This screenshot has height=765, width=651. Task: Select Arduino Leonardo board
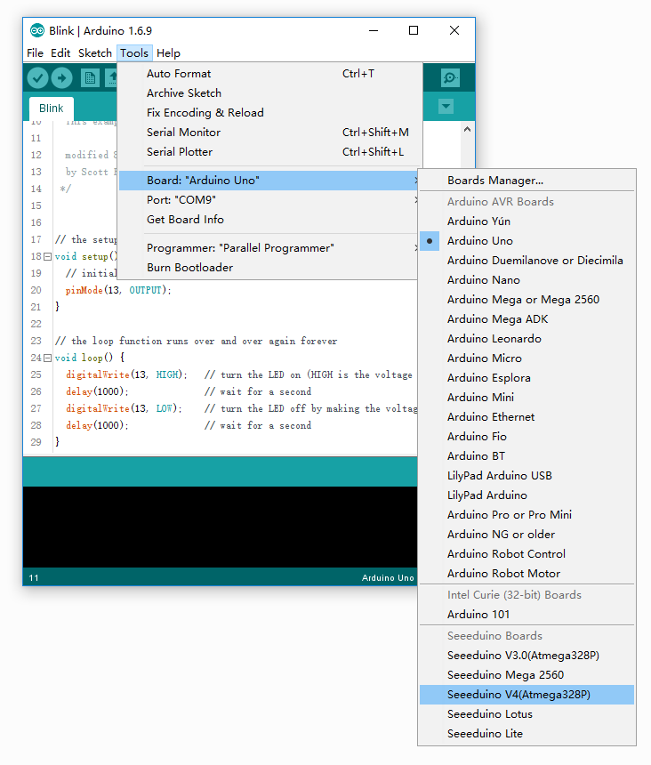(526, 339)
